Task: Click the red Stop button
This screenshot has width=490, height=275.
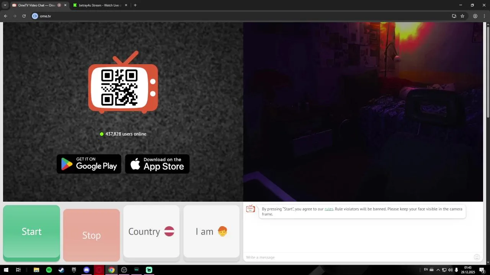Action: point(91,235)
